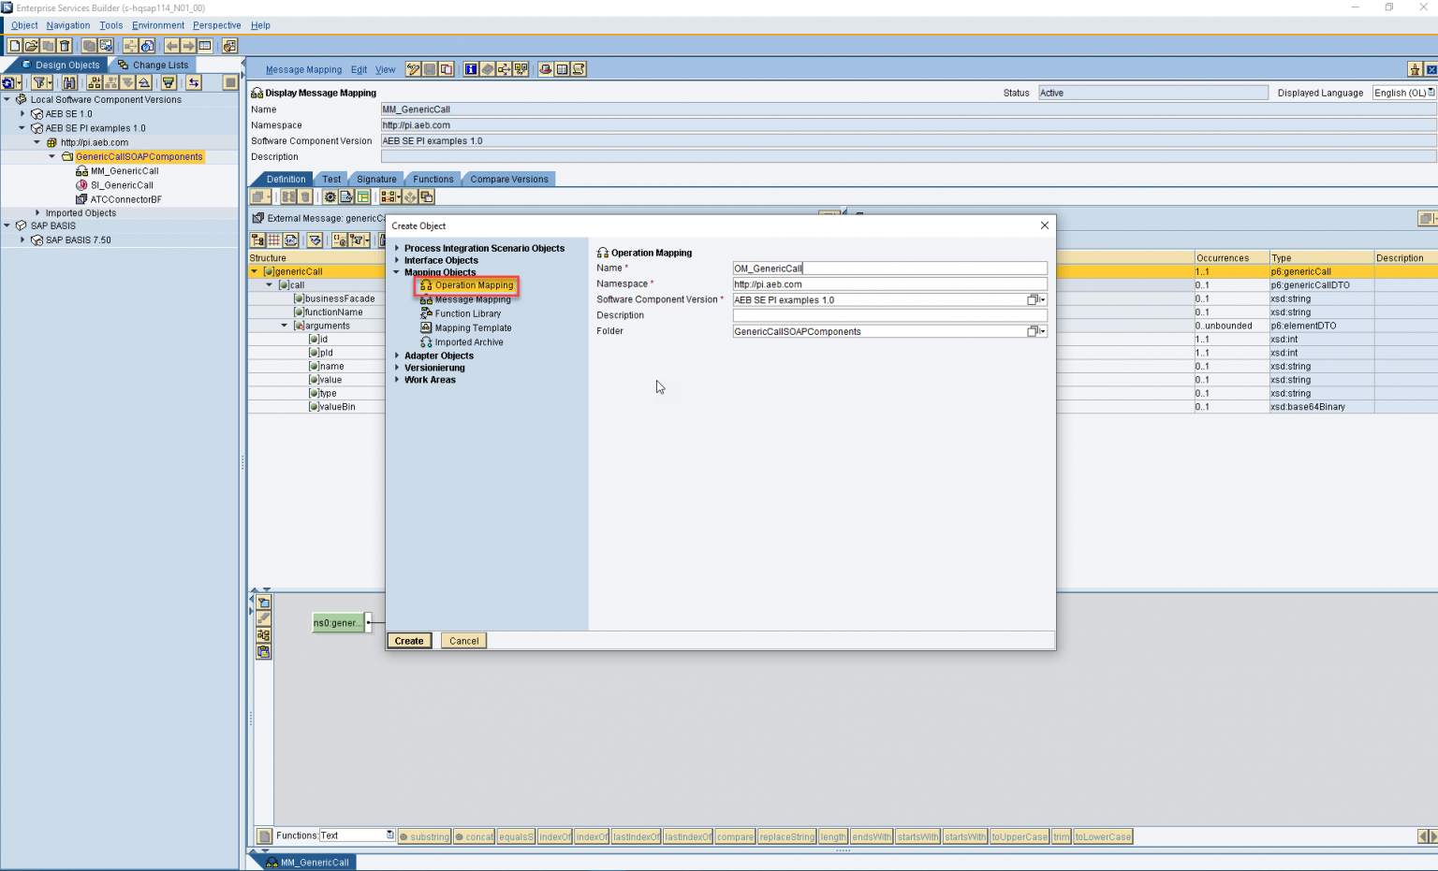Click the binoculars Search icon in the left toolbar

[x=70, y=82]
